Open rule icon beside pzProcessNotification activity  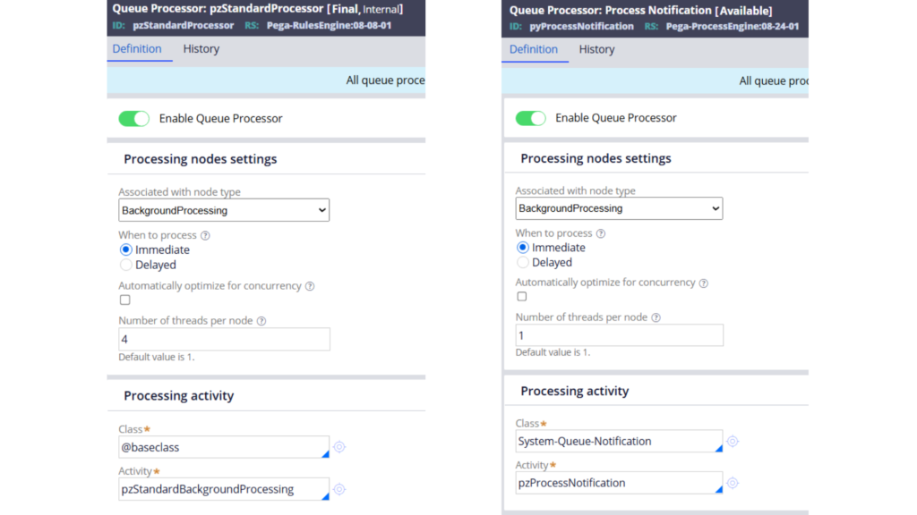tap(733, 483)
